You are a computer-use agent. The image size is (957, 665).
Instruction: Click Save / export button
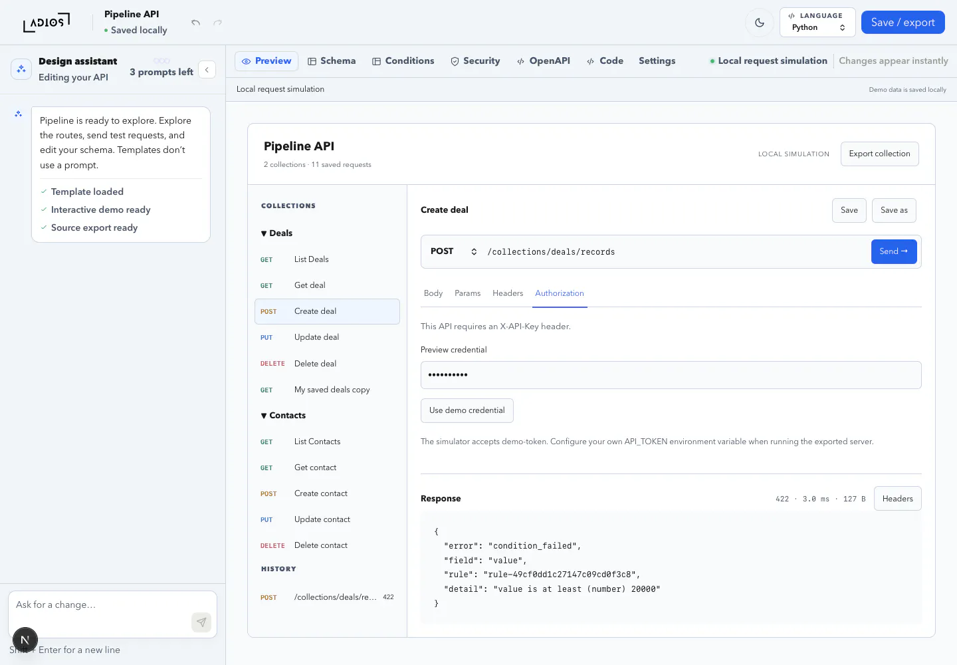[903, 23]
